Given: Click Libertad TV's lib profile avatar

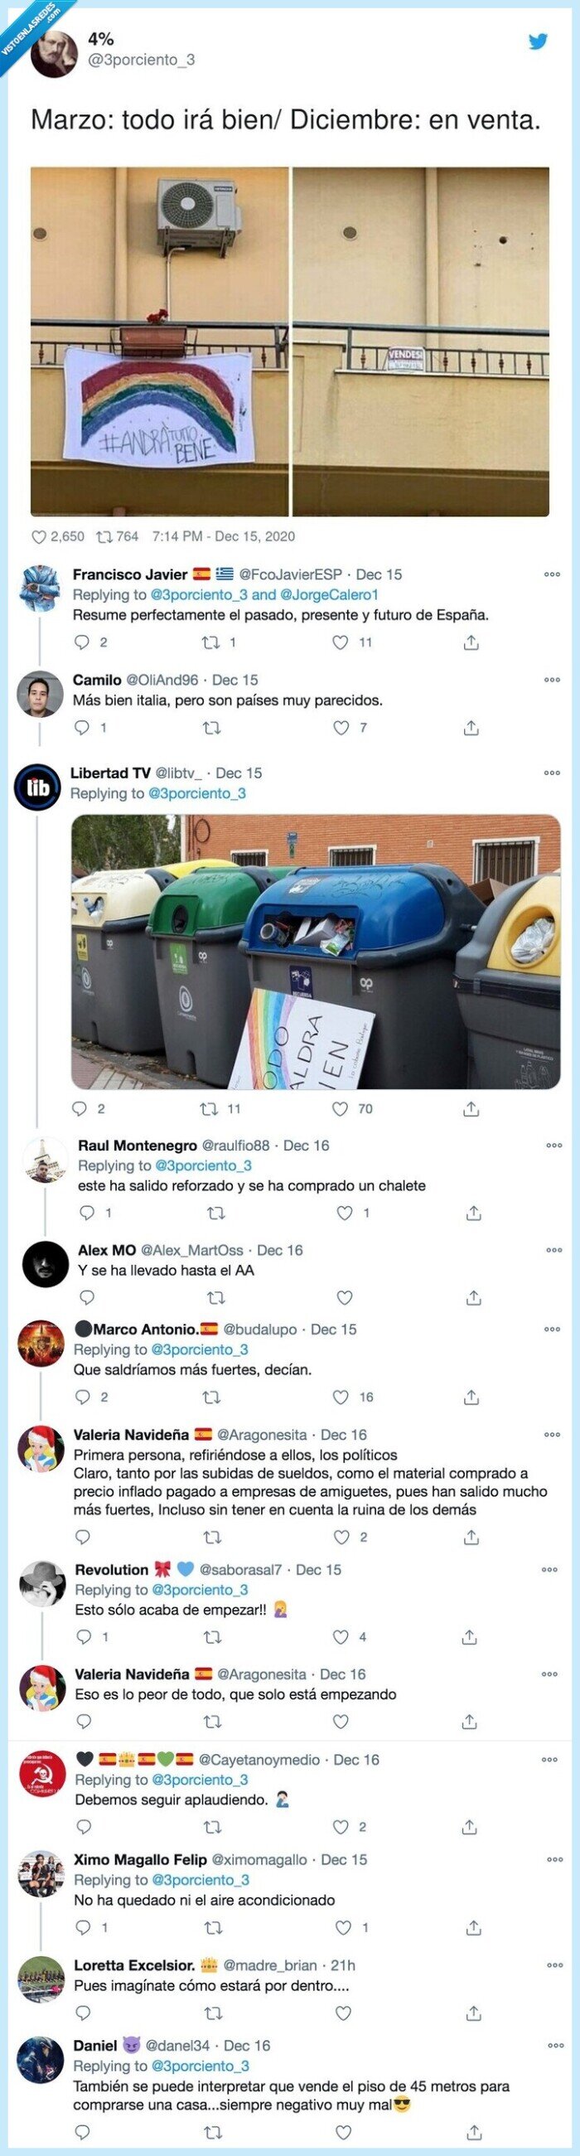Looking at the screenshot, I should click(x=37, y=787).
